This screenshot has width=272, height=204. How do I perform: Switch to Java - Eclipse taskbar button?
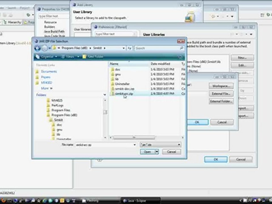[141, 201]
